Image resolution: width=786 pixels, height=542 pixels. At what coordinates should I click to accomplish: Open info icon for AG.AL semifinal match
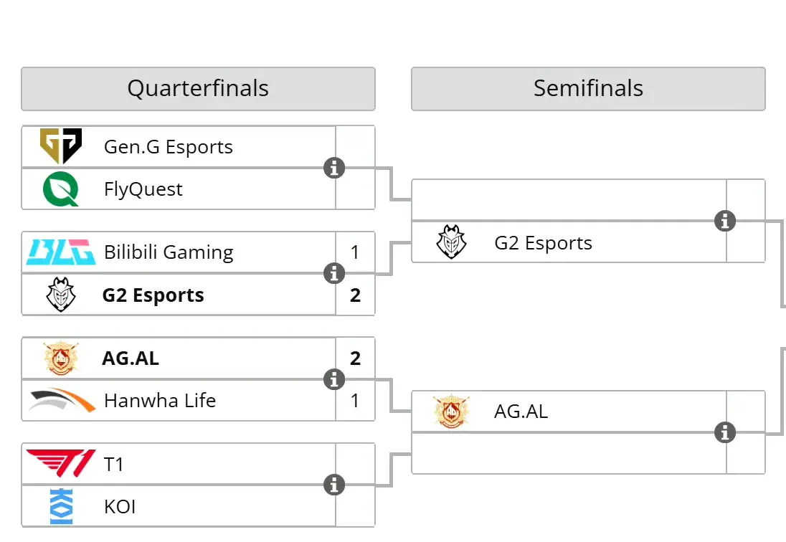[x=725, y=432]
